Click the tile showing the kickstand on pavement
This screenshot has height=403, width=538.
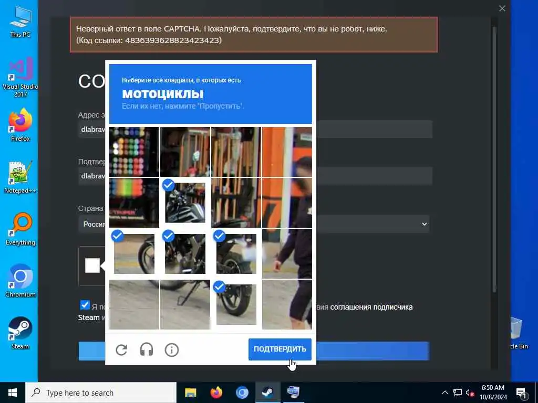pos(185,304)
